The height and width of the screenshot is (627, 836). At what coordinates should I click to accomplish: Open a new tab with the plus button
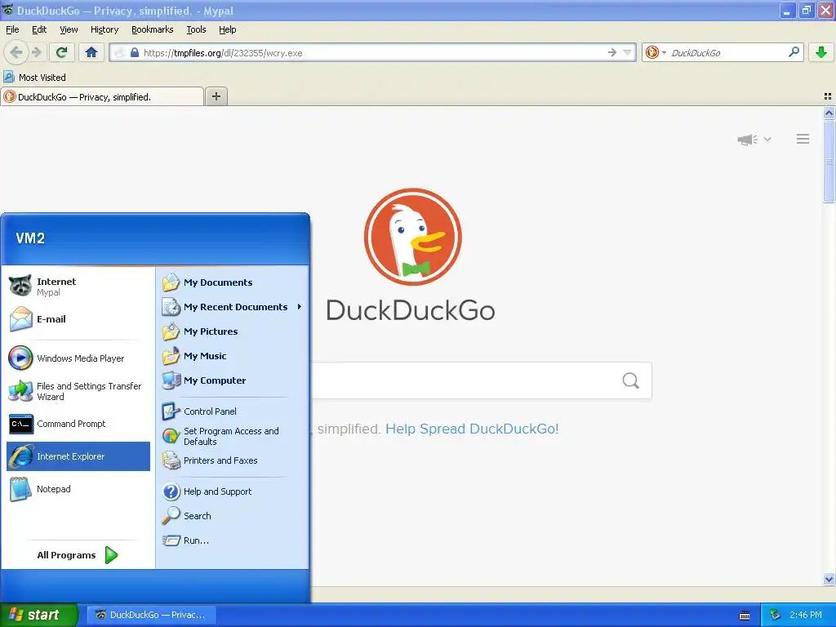click(x=216, y=96)
